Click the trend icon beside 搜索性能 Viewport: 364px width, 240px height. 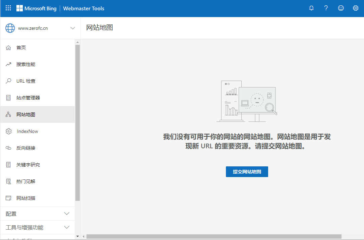coord(8,64)
